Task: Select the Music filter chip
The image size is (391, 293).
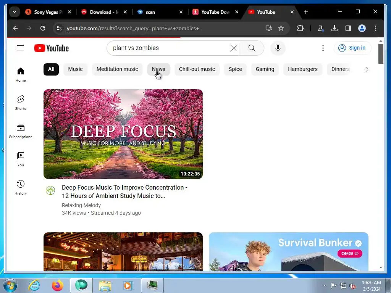Action: [75, 69]
